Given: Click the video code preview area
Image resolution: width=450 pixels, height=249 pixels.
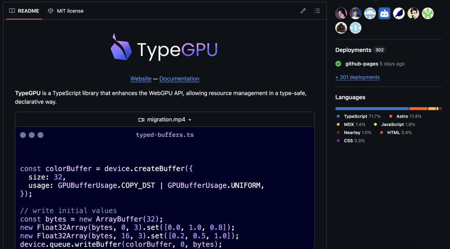Looking at the screenshot, I should coord(165,188).
